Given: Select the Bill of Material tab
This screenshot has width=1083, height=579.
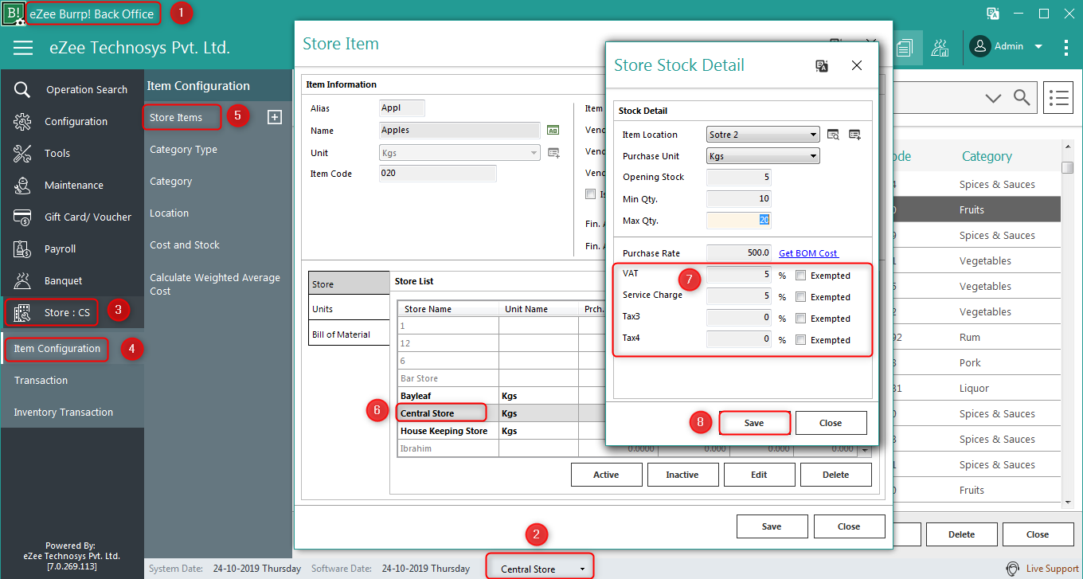Looking at the screenshot, I should pyautogui.click(x=349, y=334).
